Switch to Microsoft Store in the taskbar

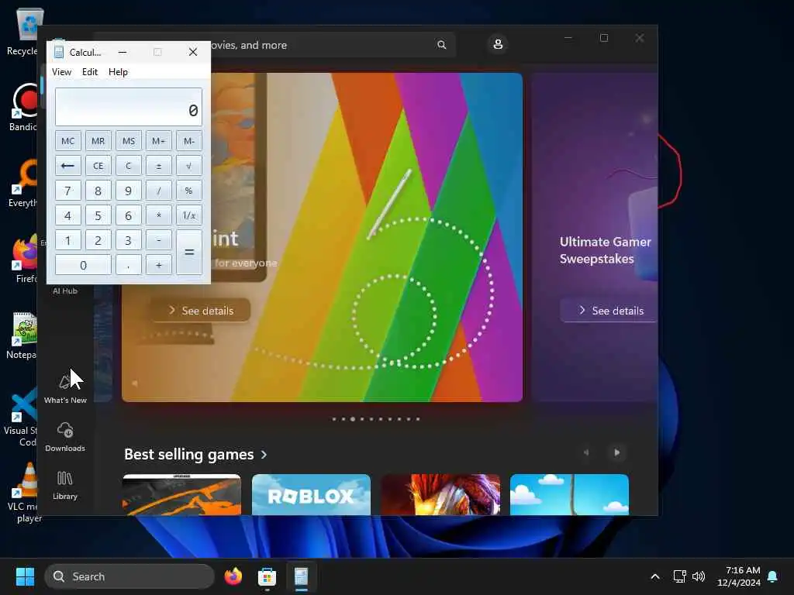(x=267, y=576)
